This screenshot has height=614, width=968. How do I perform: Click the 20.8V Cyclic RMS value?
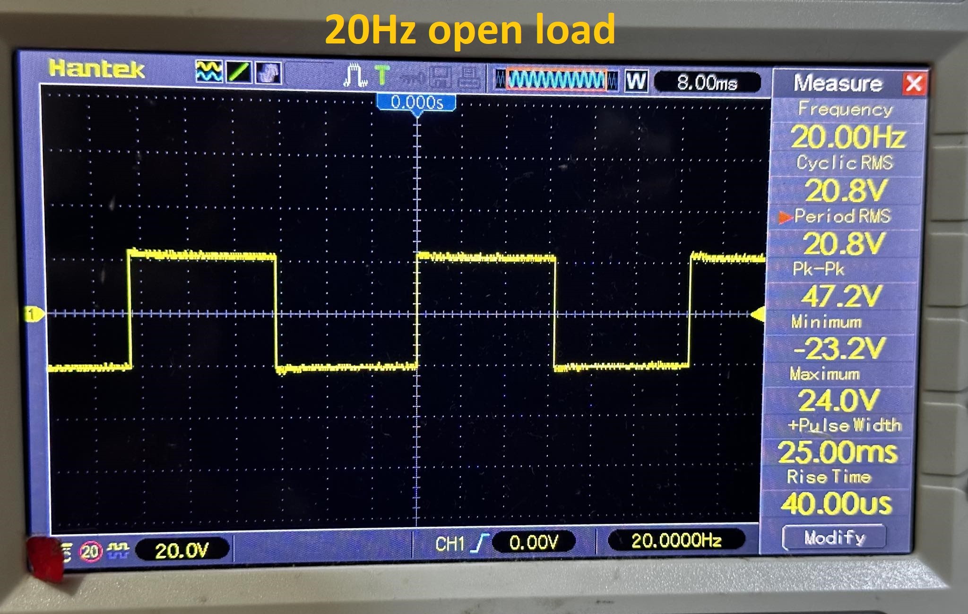pyautogui.click(x=846, y=190)
